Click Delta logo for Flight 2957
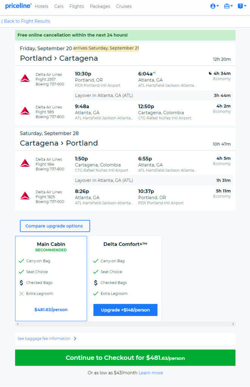 [x=25, y=78]
